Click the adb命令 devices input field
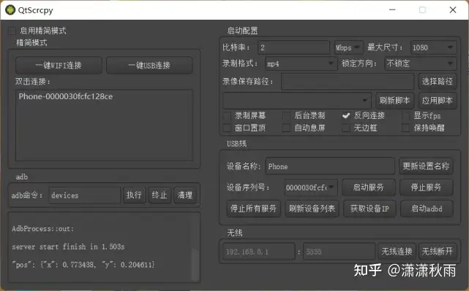The width and height of the screenshot is (469, 291). pyautogui.click(x=85, y=195)
